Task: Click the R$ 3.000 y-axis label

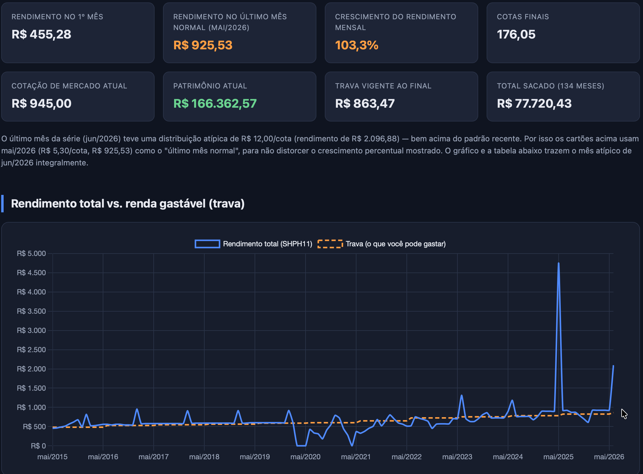Action: (31, 331)
